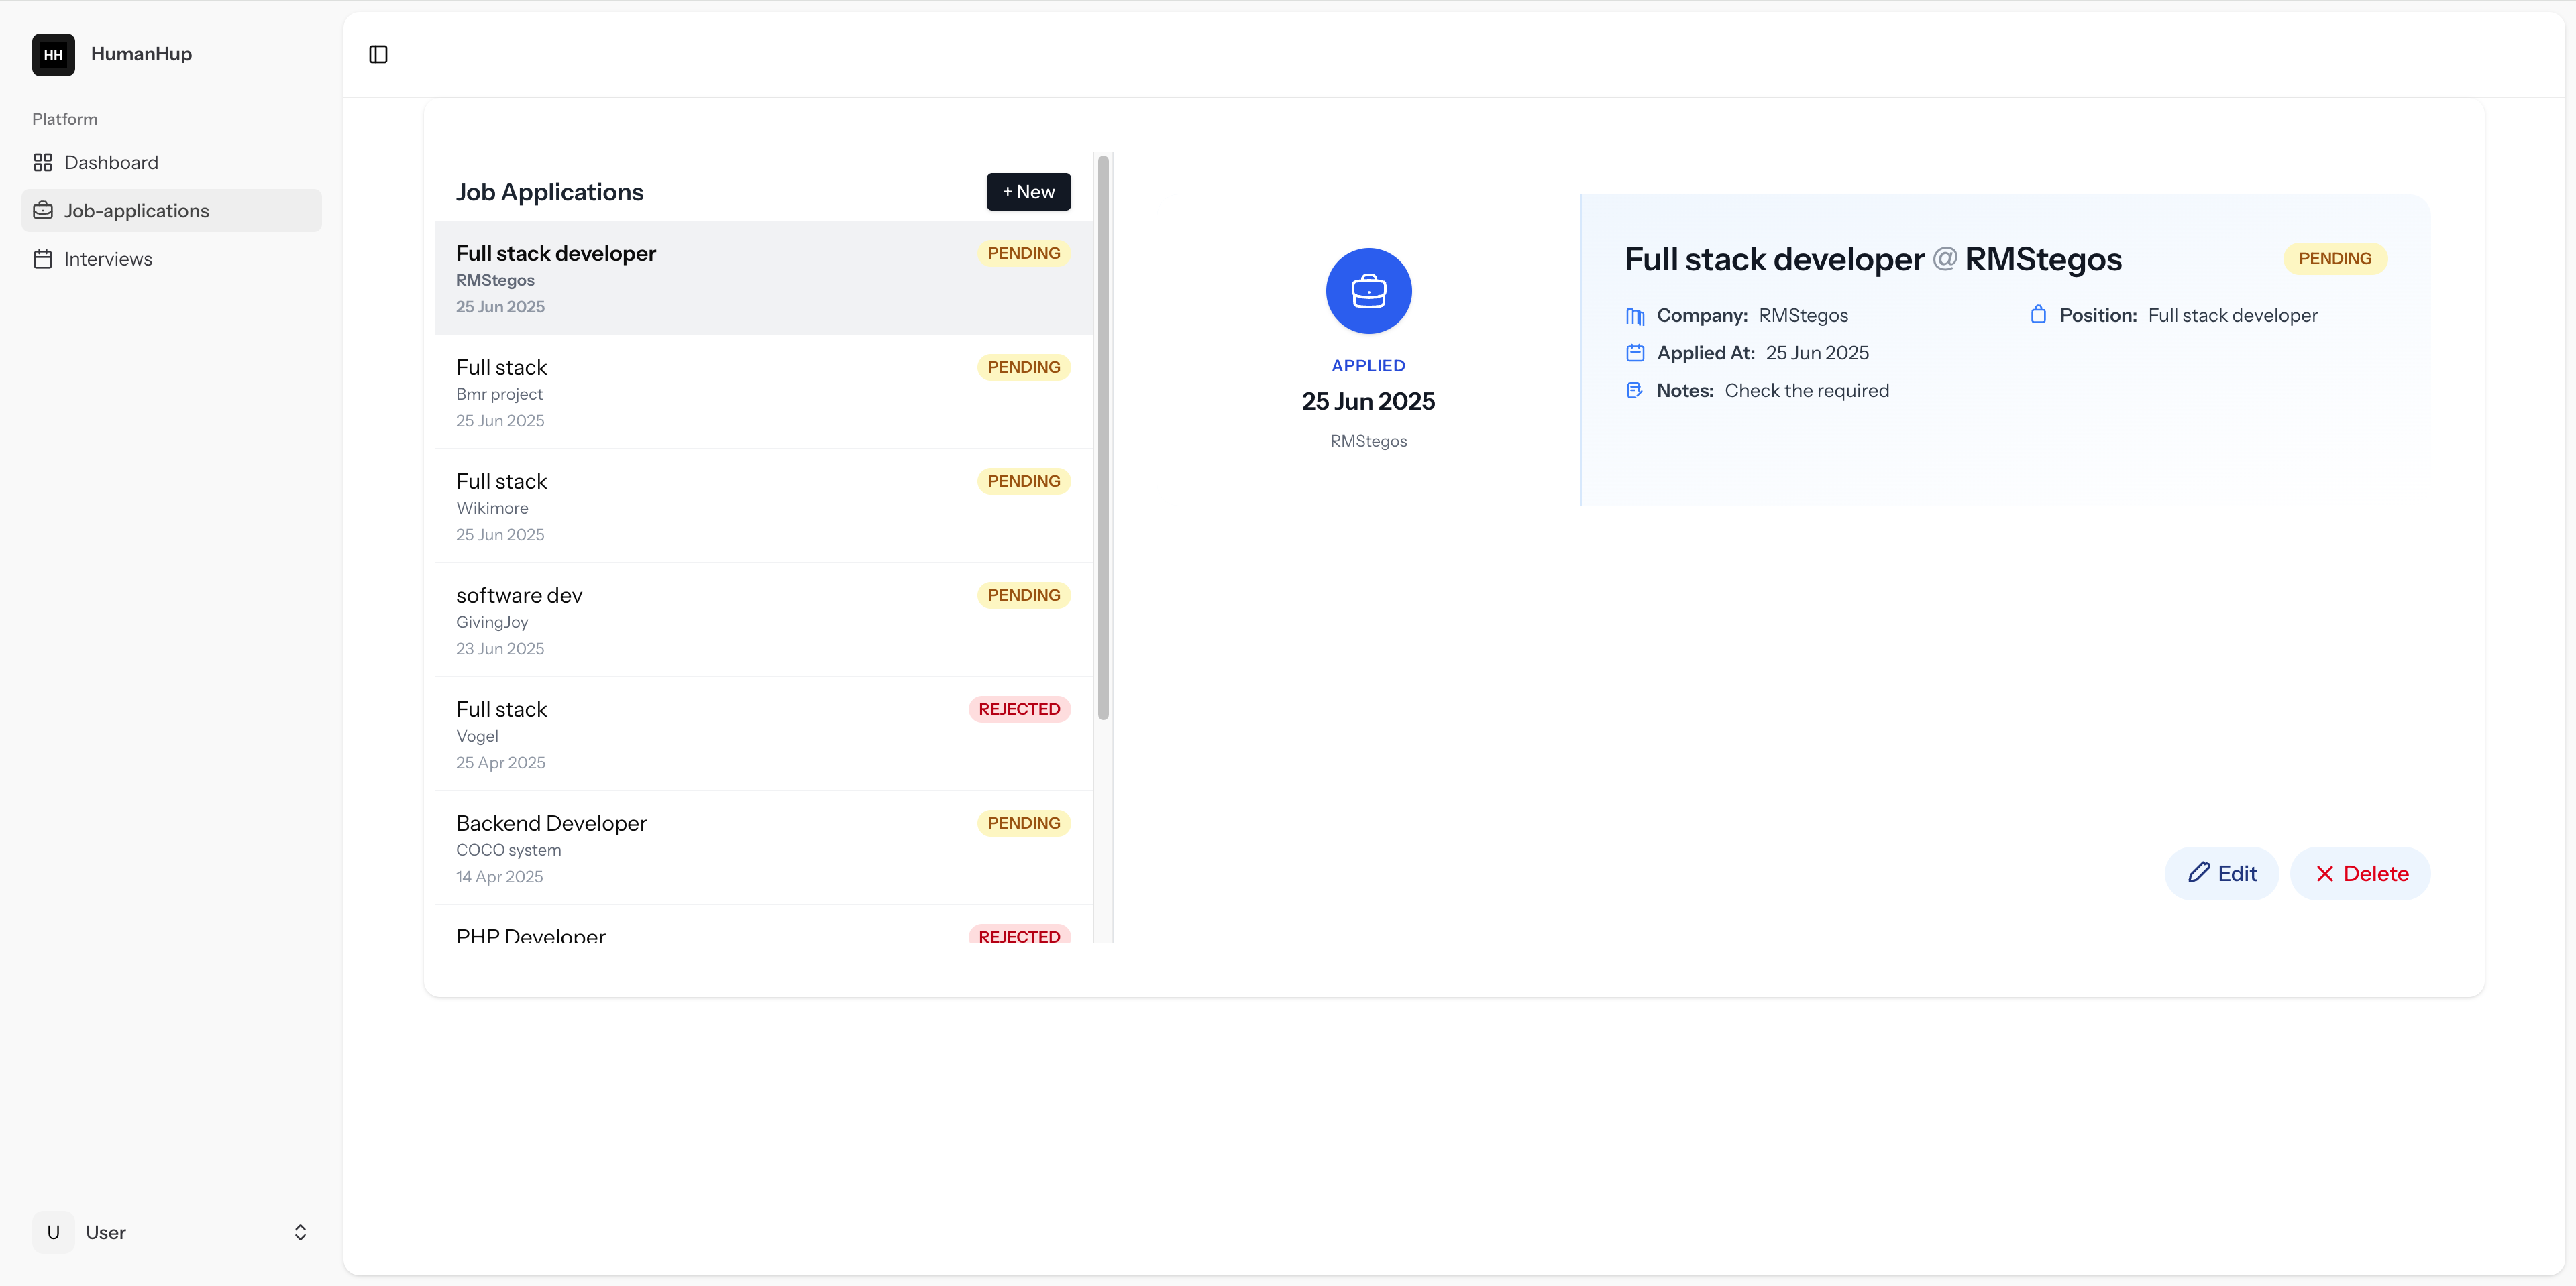Click PENDING badge on Wikimore row
The height and width of the screenshot is (1286, 2576).
tap(1023, 481)
